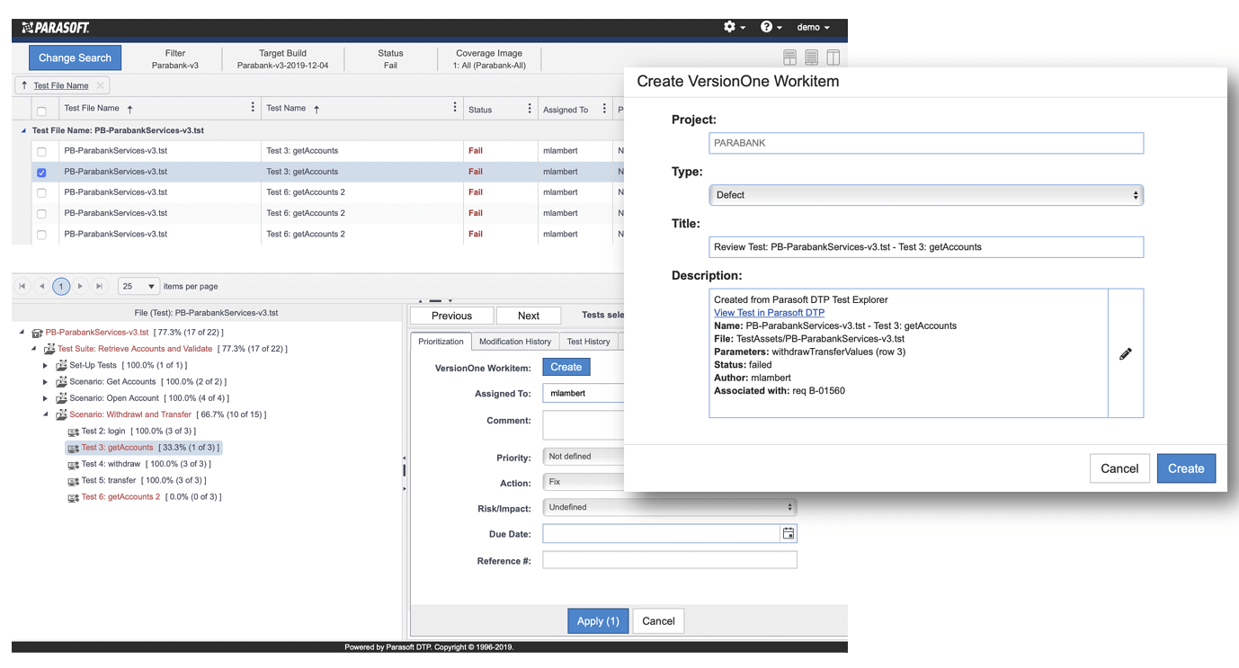Select the vertical split layout view
The height and width of the screenshot is (668, 1239).
click(833, 57)
